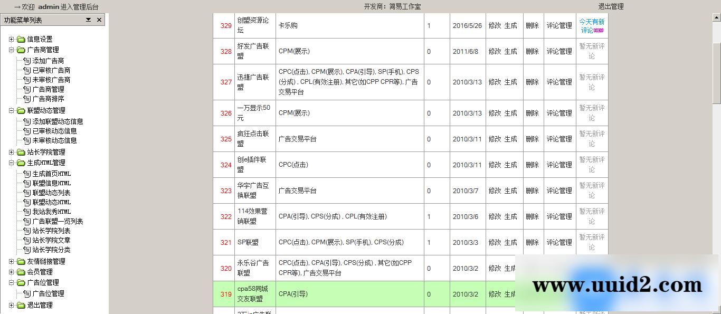Click the folder icon beside 广告商管理

click(x=20, y=50)
